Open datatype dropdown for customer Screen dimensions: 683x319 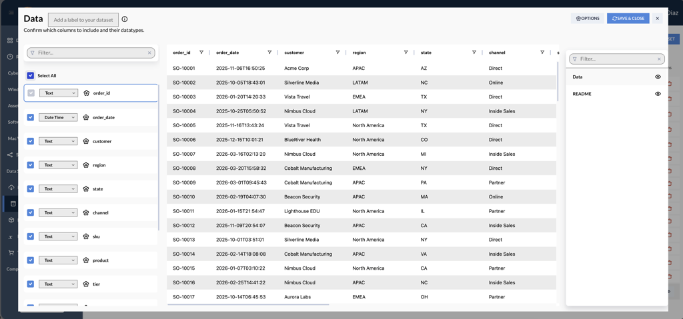(x=59, y=141)
